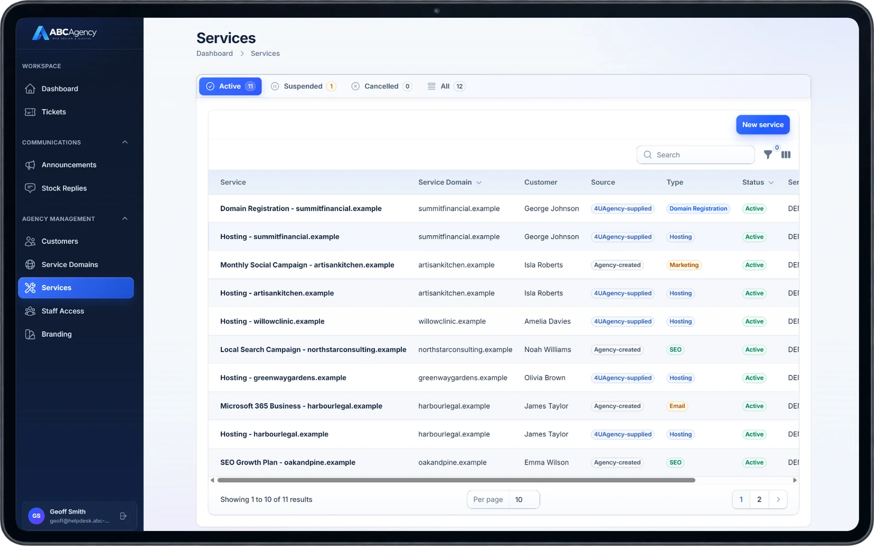Open Hosting - willowclinic.example service
Screen dimensions: 874x546
[x=272, y=321]
